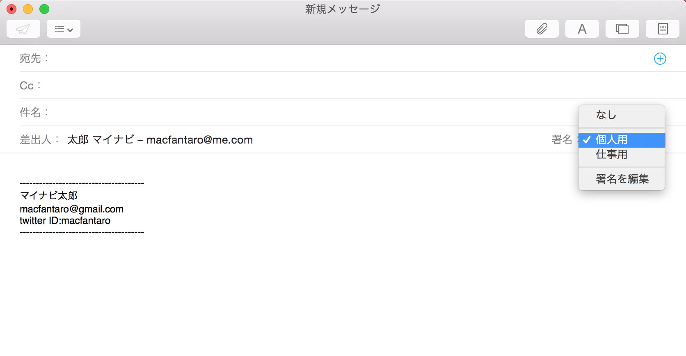Open the photo browser icon
The height and width of the screenshot is (356, 686).
coord(622,29)
